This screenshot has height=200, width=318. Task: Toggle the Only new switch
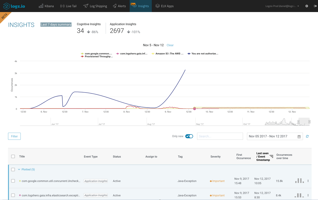click(189, 136)
